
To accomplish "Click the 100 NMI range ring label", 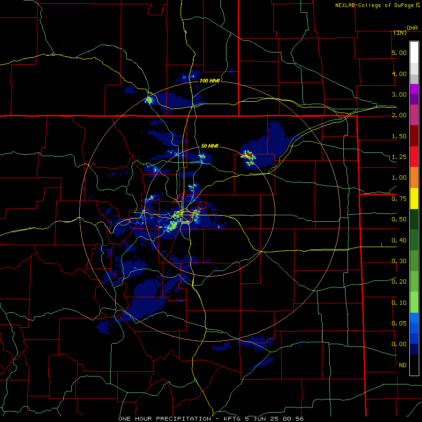I will (210, 81).
